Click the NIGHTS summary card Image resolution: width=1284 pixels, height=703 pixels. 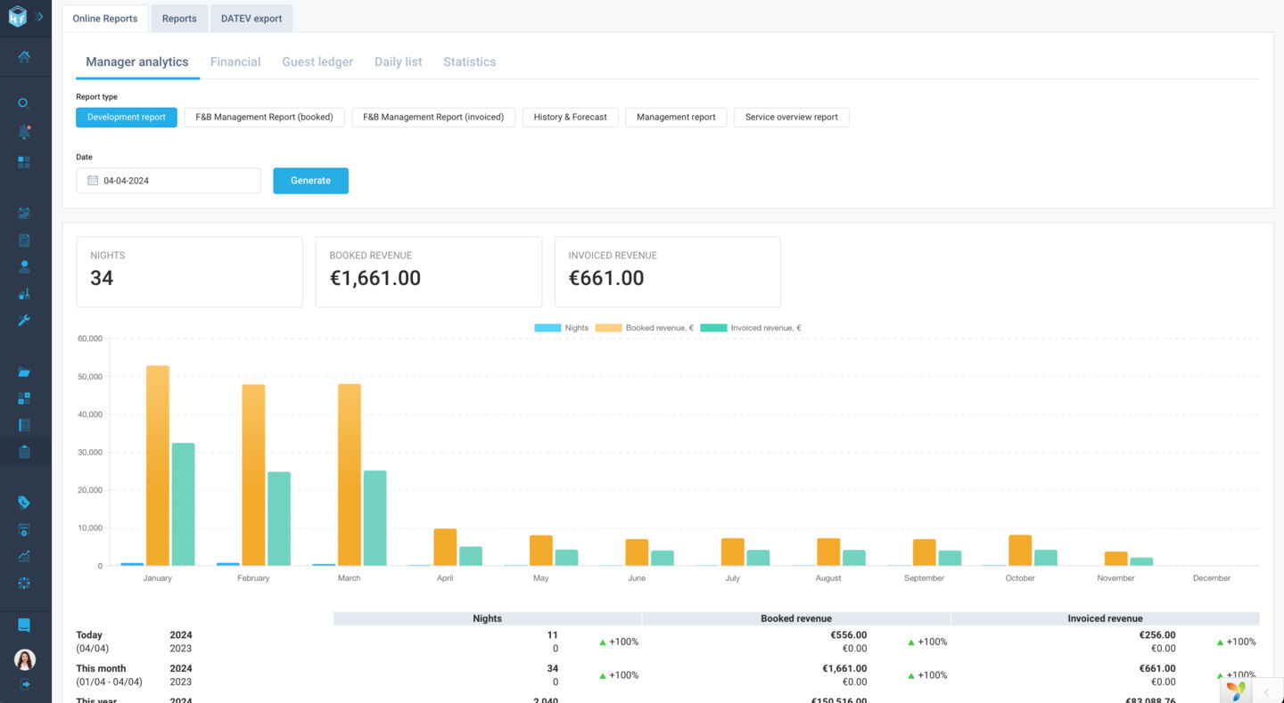click(189, 272)
